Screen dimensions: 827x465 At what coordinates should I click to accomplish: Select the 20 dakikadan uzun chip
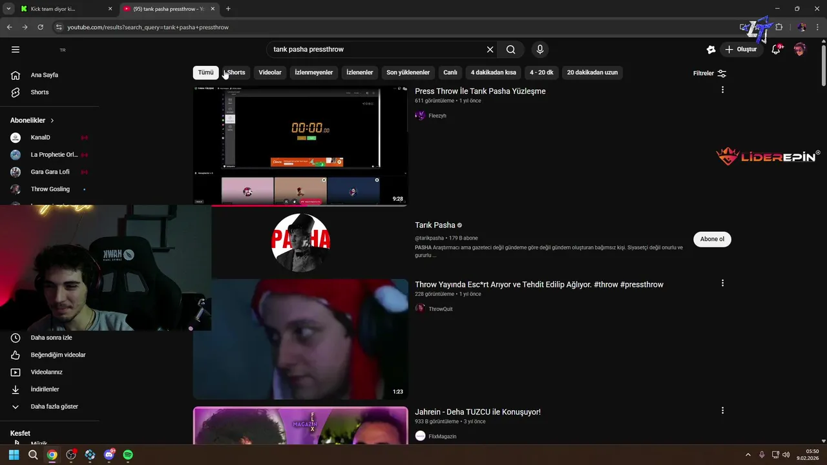[592, 72]
